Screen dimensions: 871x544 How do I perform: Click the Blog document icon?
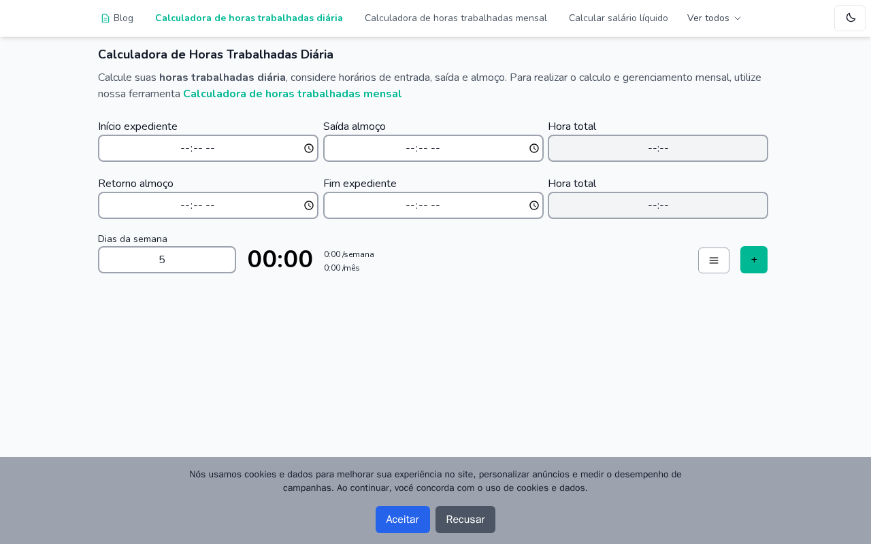(x=105, y=18)
